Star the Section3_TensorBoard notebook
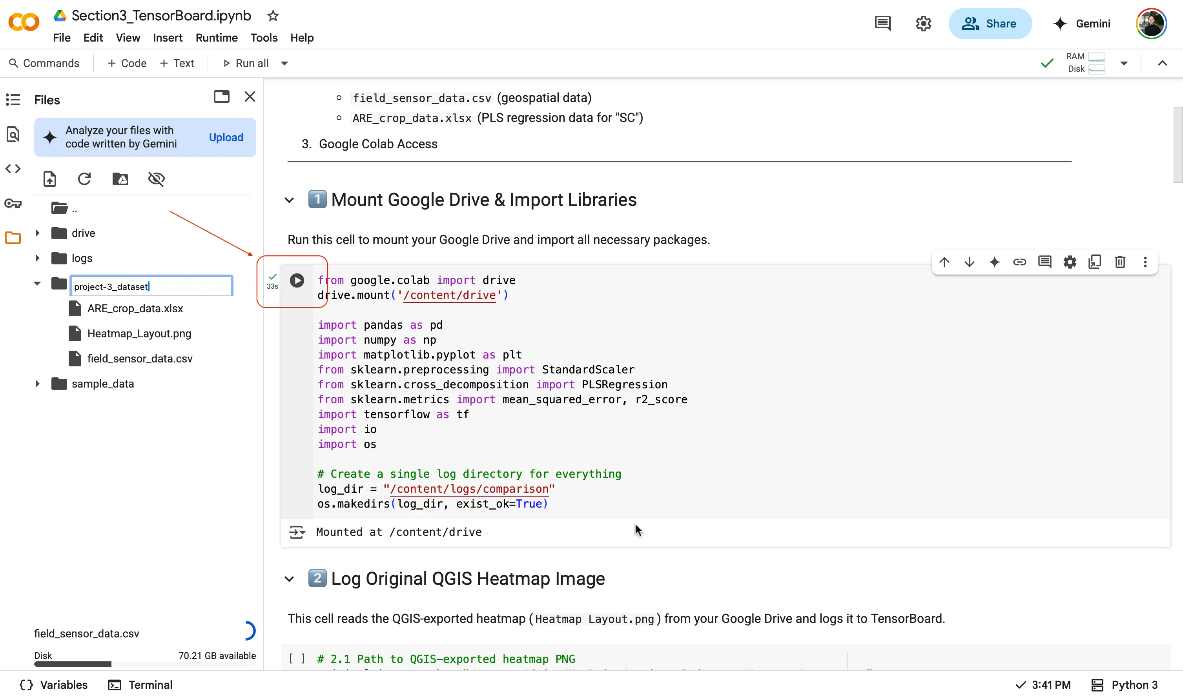 (273, 16)
